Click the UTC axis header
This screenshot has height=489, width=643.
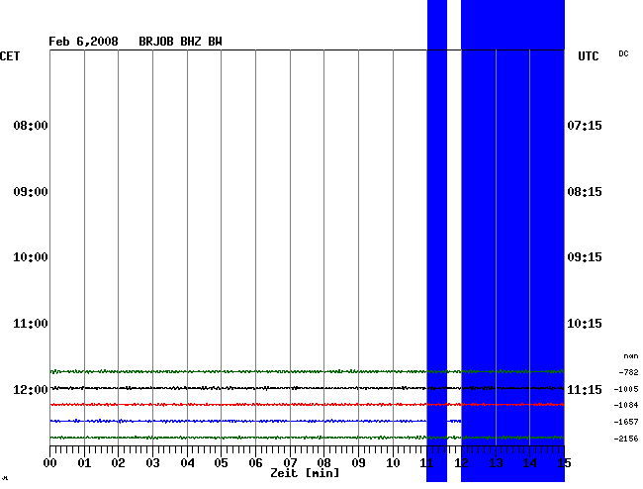click(588, 56)
